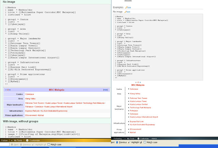218x148 pixels.
Task: Expand My Tools menu in left window's toolbar
Action: click(16, 141)
